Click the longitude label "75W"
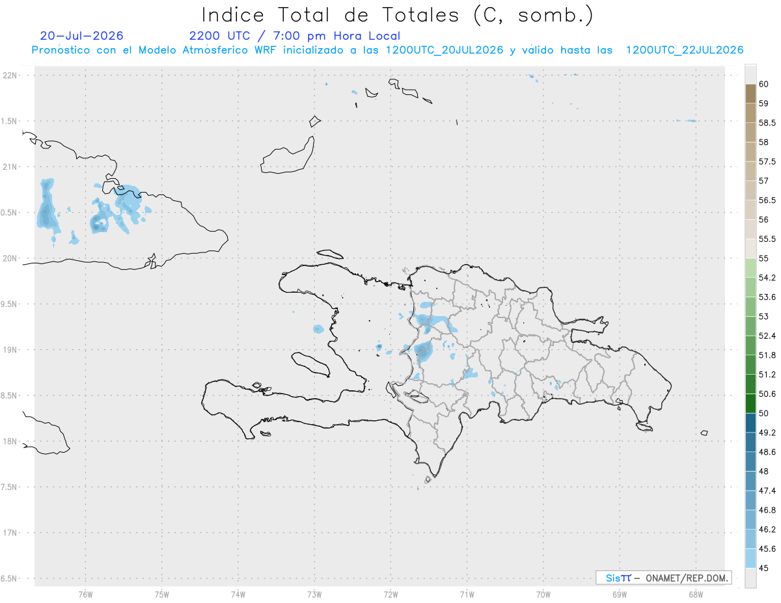The width and height of the screenshot is (781, 603). [x=162, y=595]
